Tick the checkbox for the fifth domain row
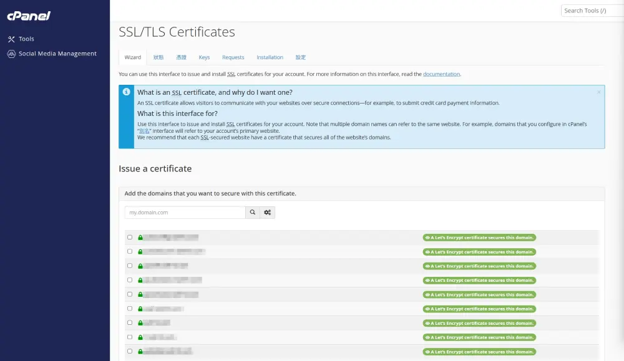The width and height of the screenshot is (624, 361). pyautogui.click(x=130, y=294)
